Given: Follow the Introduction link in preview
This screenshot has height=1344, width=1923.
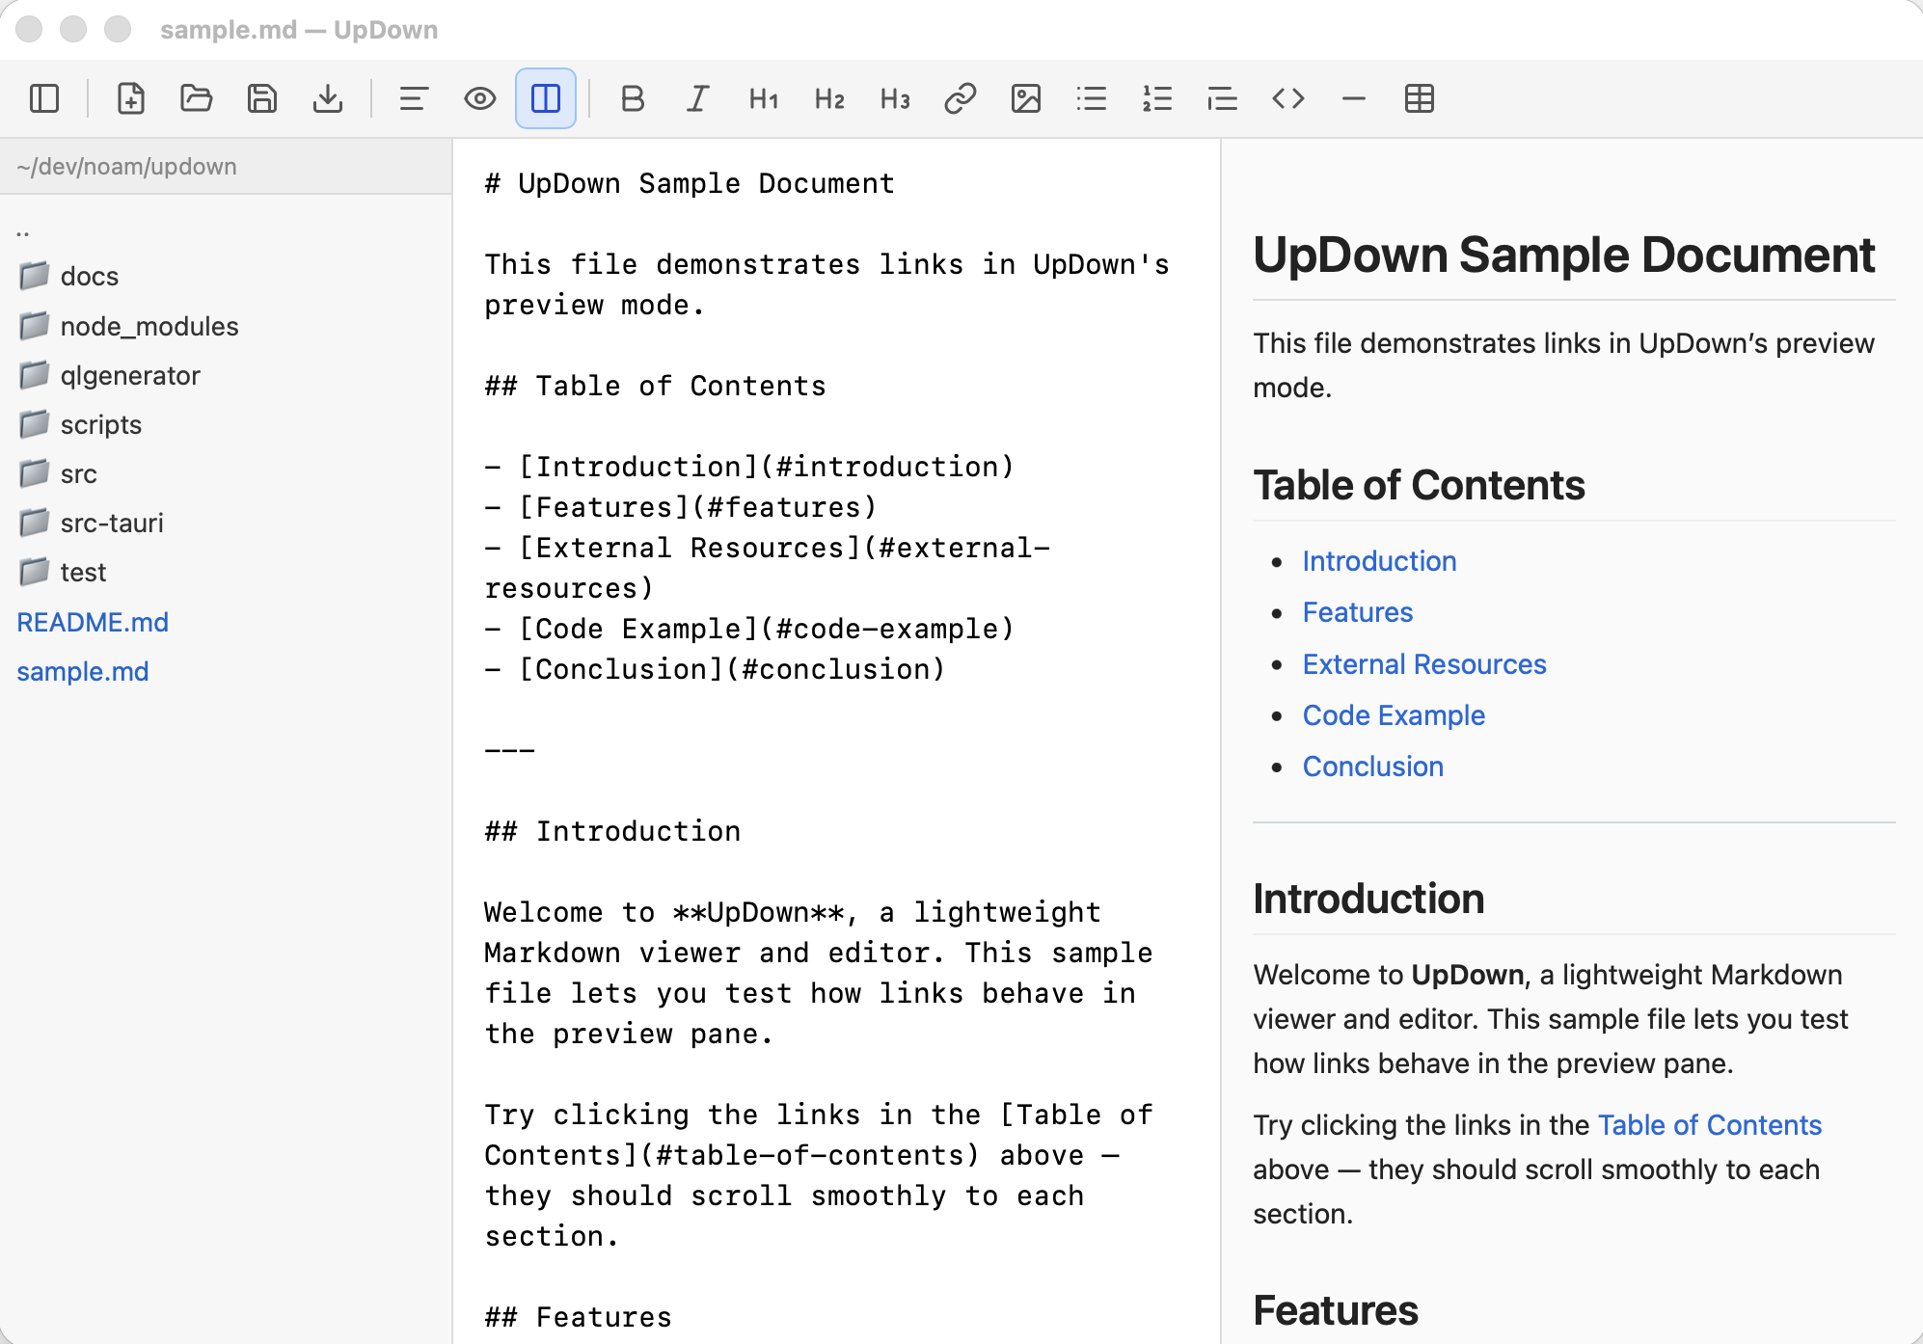Looking at the screenshot, I should pyautogui.click(x=1379, y=561).
